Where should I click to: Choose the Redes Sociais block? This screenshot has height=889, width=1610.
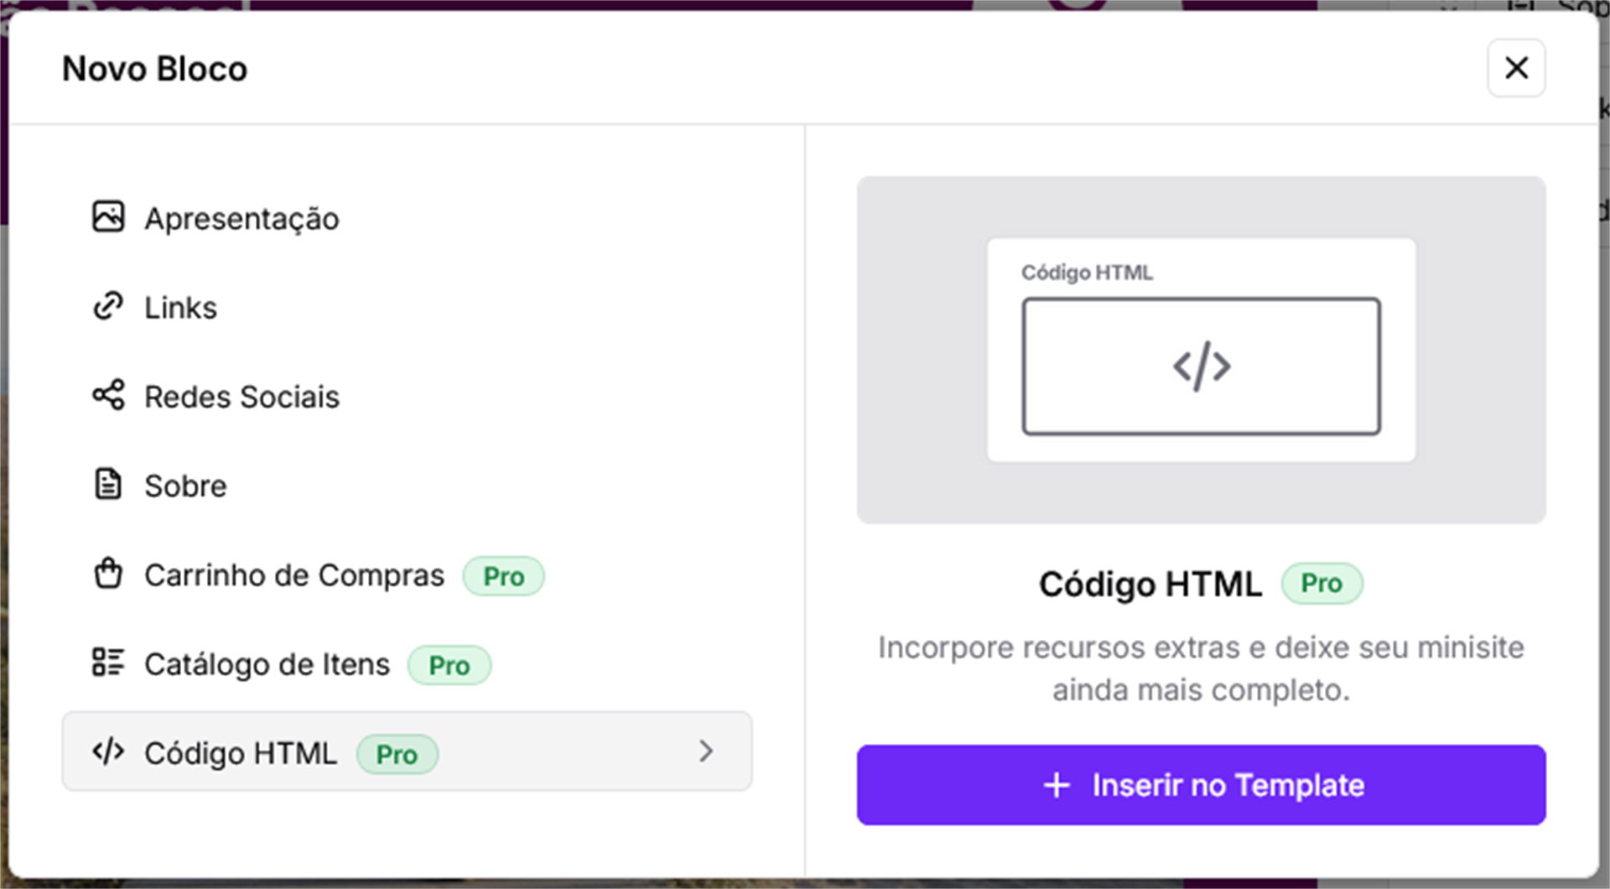[241, 397]
